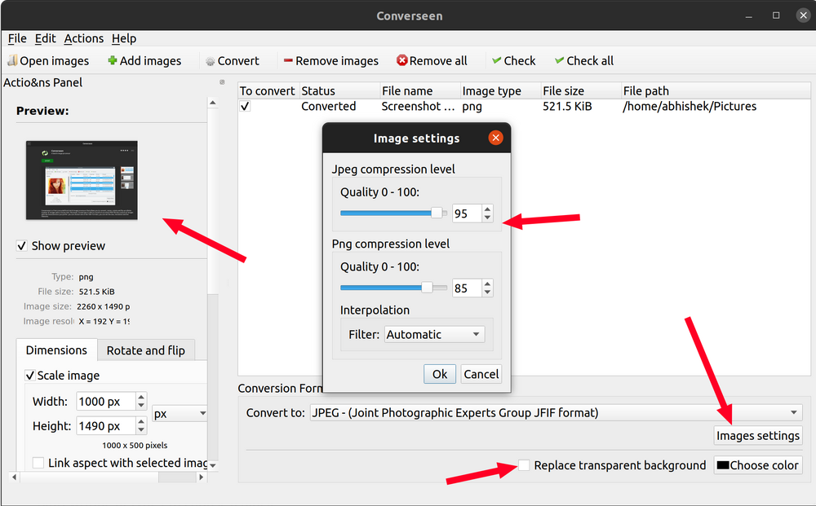Image resolution: width=816 pixels, height=506 pixels.
Task: Open the Filter interpolation dropdown
Action: pos(435,334)
